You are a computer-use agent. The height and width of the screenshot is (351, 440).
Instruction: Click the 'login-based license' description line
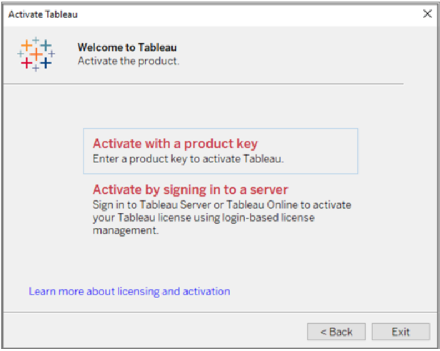[203, 217]
